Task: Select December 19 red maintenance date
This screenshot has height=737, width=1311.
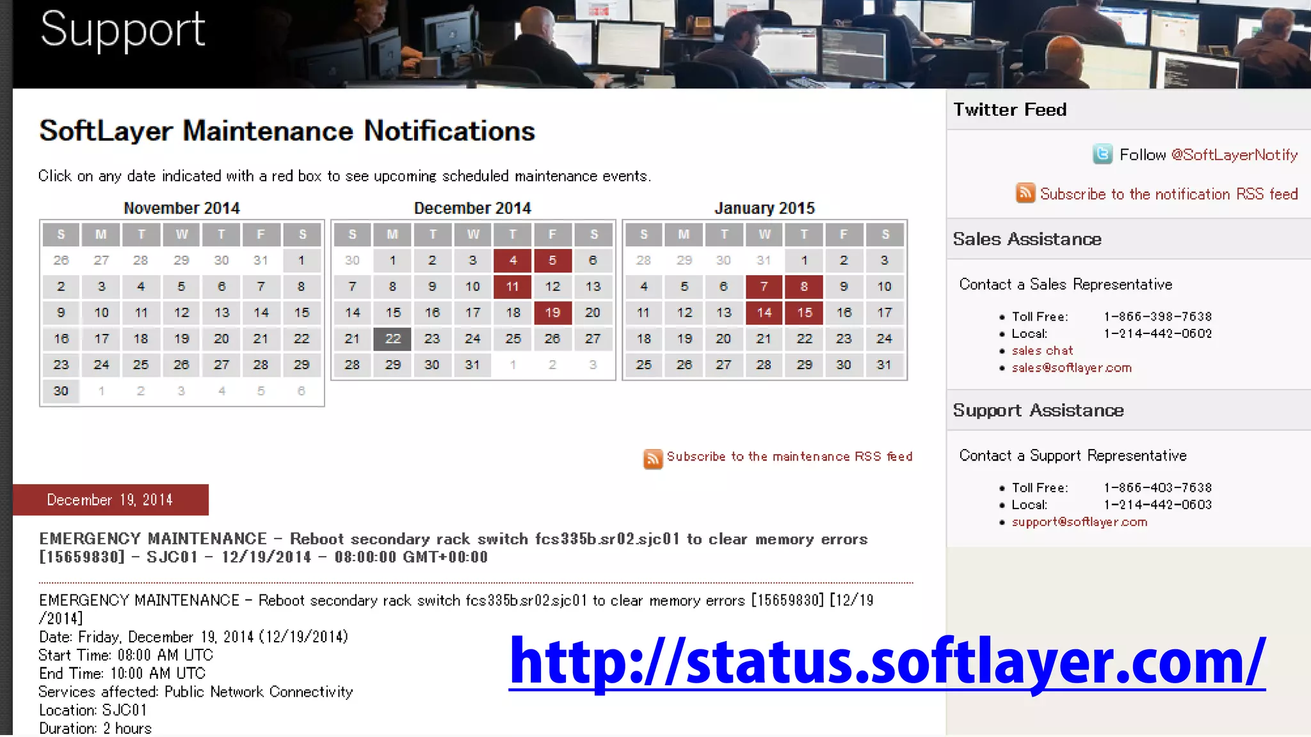Action: tap(552, 313)
